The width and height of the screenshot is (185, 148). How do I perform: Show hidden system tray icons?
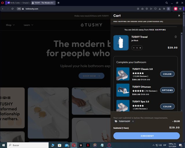click(x=153, y=145)
